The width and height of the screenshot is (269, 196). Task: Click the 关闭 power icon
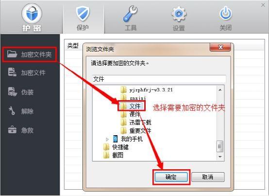point(226,14)
